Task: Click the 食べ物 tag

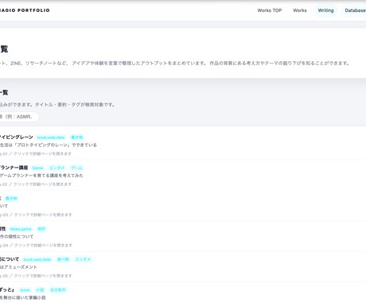Action: [63, 260]
